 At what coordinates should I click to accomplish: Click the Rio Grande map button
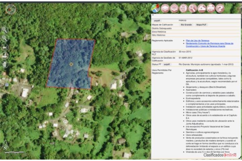click(186, 24)
